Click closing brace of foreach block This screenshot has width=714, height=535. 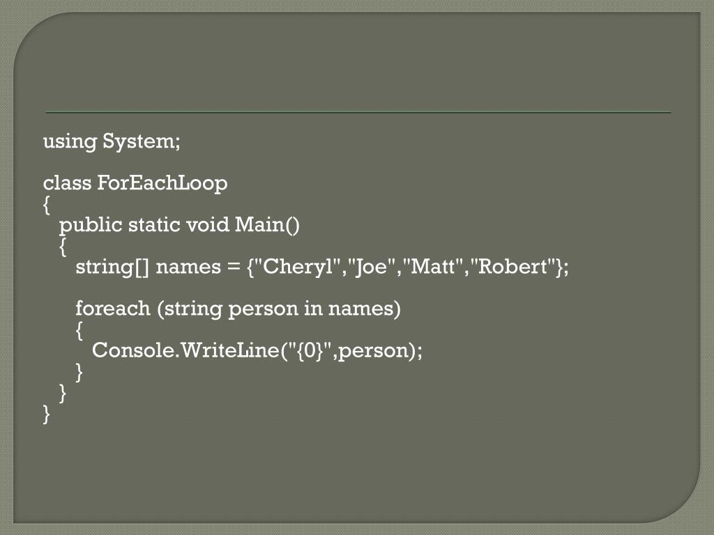point(79,372)
